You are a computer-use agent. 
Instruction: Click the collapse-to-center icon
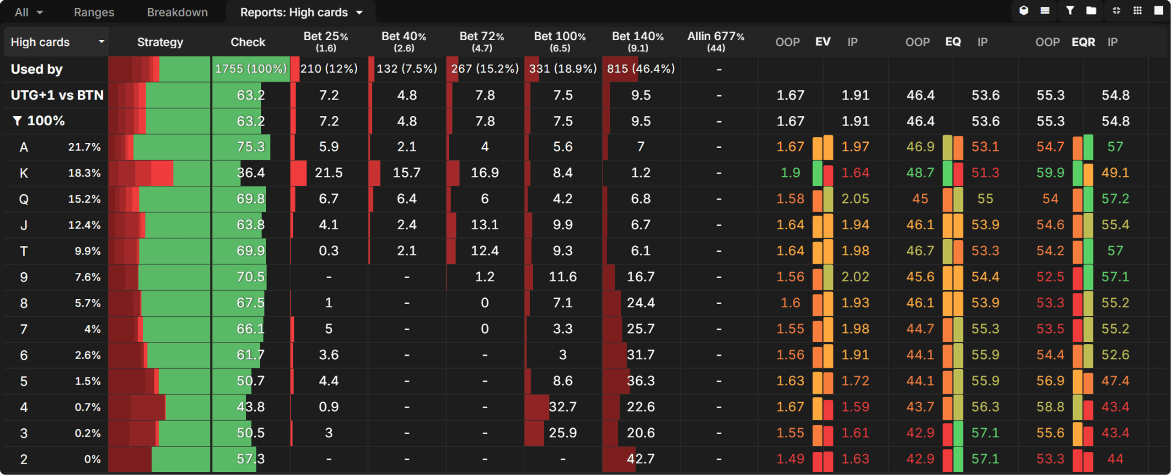pyautogui.click(x=1116, y=10)
